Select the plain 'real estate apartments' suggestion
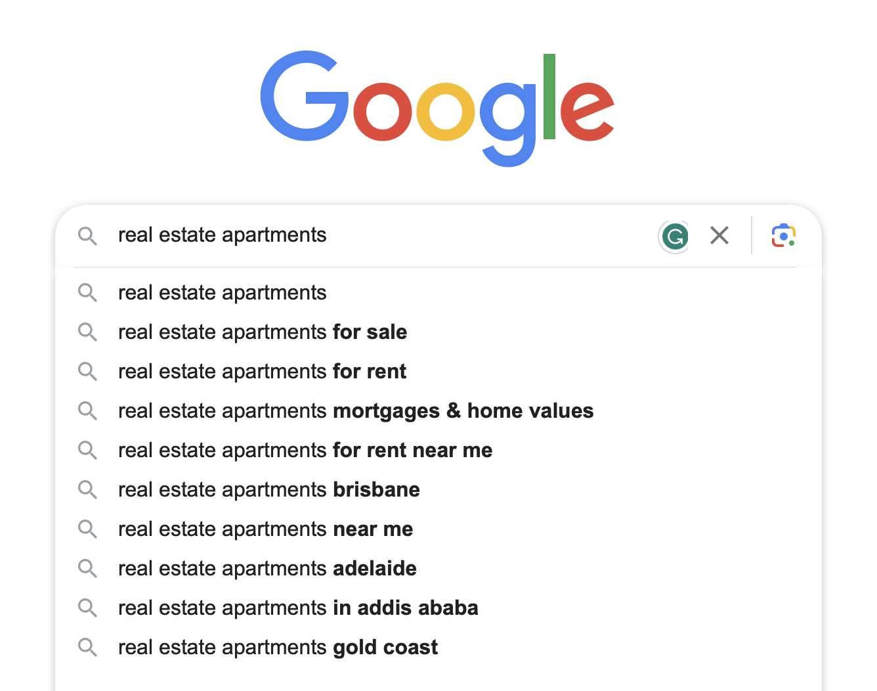Viewport: 877px width, 691px height. click(223, 293)
